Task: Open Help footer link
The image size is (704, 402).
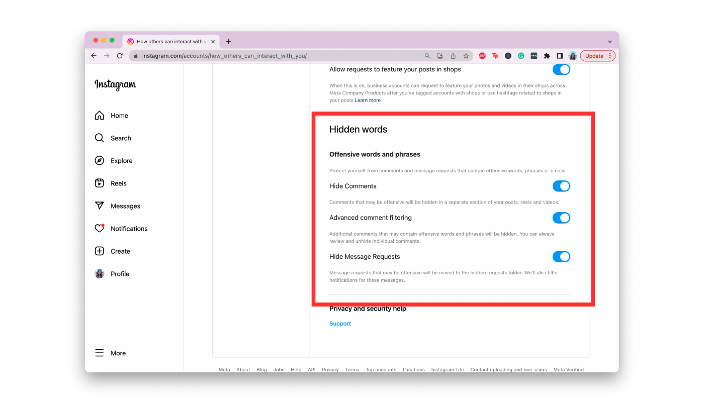Action: [296, 369]
